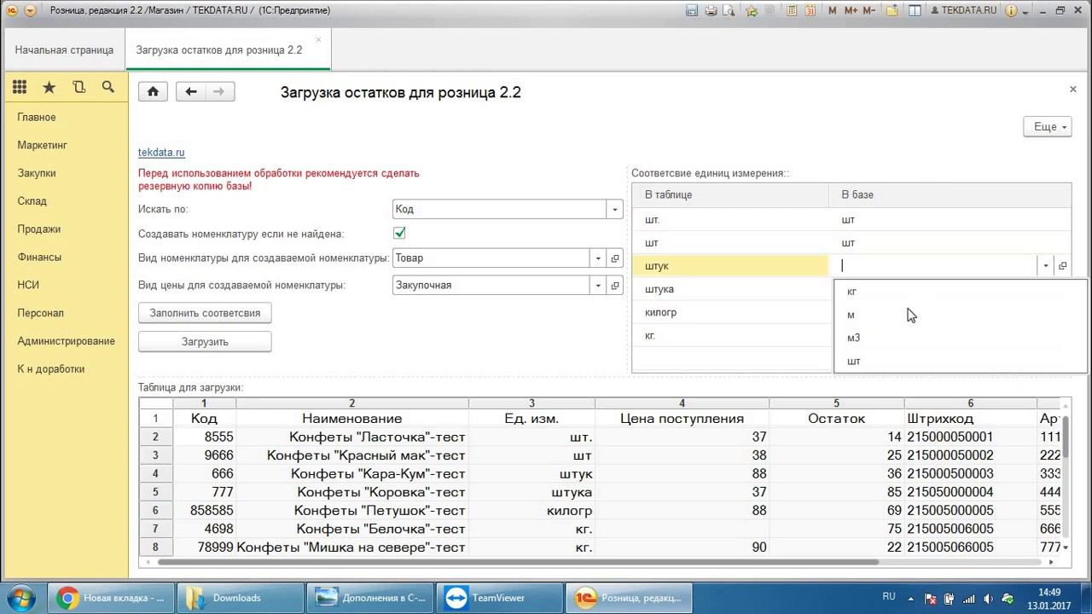The width and height of the screenshot is (1092, 614).
Task: Open selection form button in штук row
Action: (x=1062, y=266)
